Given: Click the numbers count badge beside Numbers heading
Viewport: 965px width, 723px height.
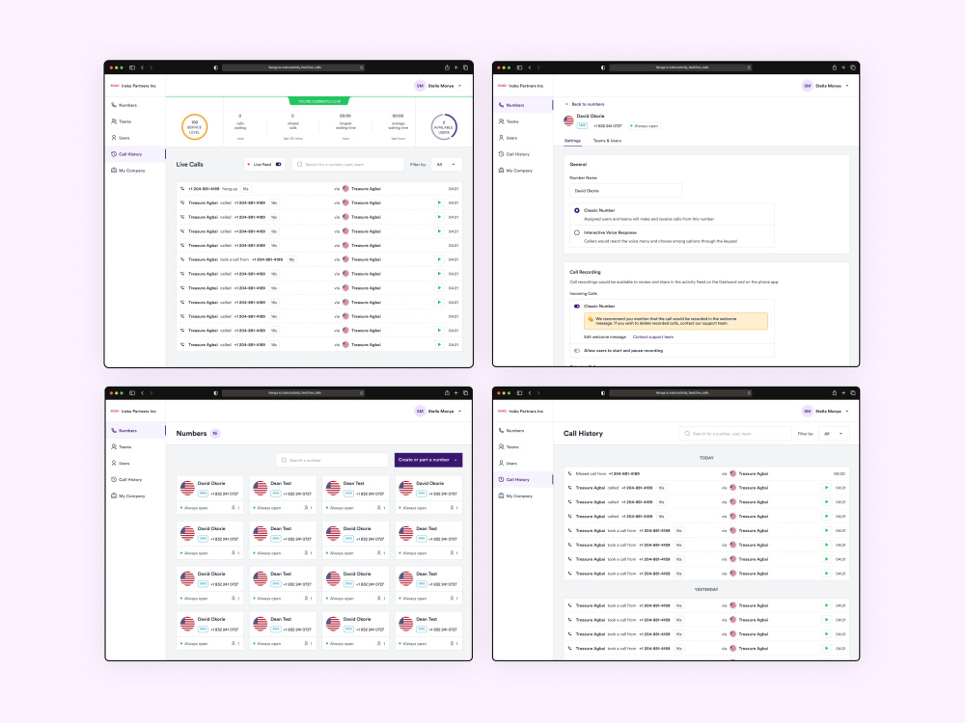Looking at the screenshot, I should 215,434.
